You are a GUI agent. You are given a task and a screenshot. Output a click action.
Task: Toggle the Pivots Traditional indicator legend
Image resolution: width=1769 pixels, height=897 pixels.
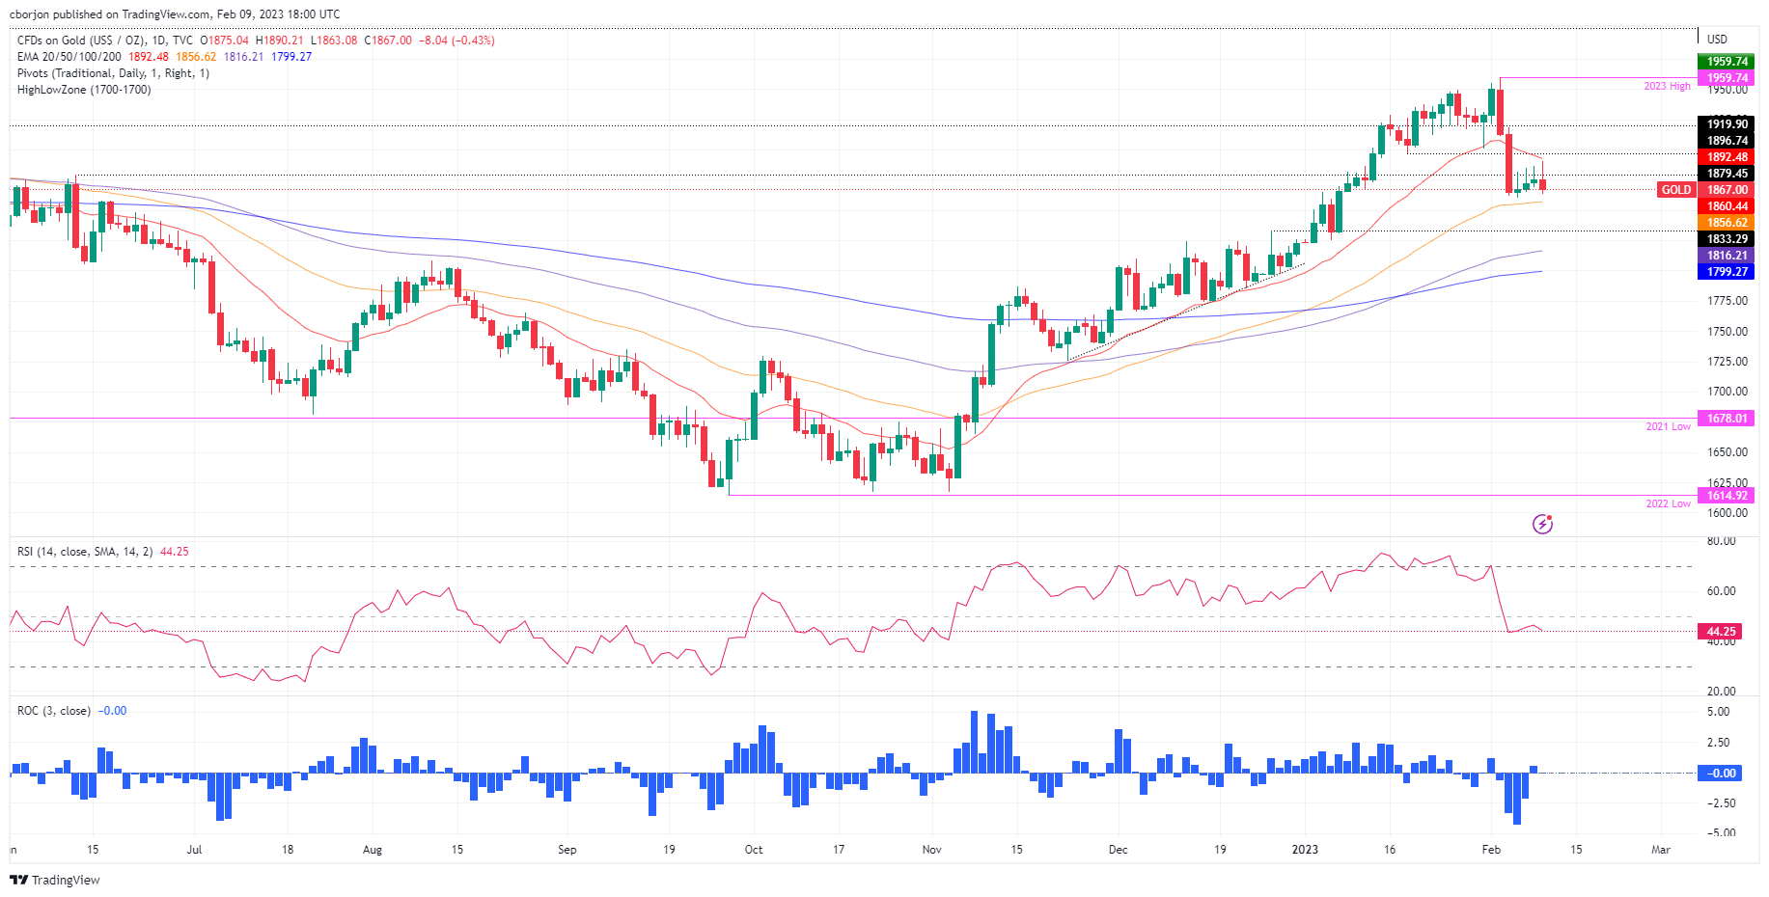pyautogui.click(x=113, y=73)
